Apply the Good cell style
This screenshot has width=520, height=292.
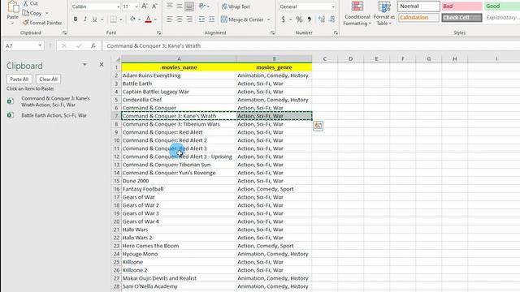502,6
